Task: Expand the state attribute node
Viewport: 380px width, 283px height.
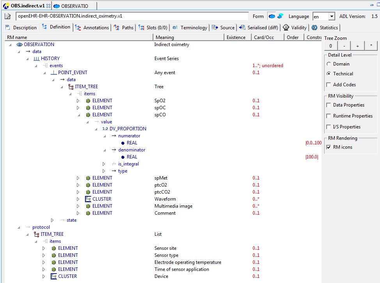Action: (52, 221)
